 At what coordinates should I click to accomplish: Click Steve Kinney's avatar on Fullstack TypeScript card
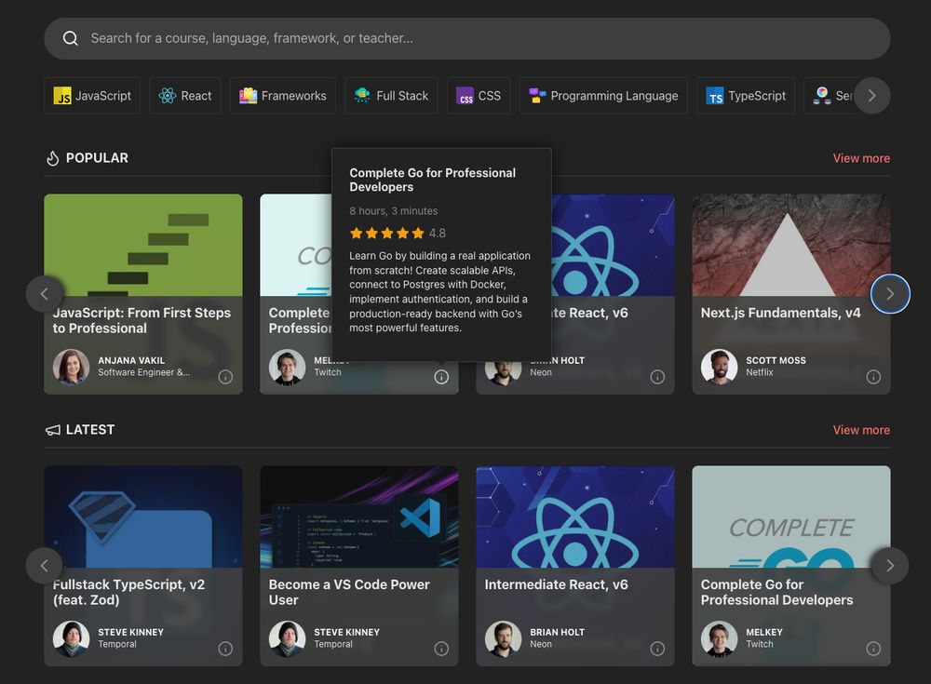72,639
